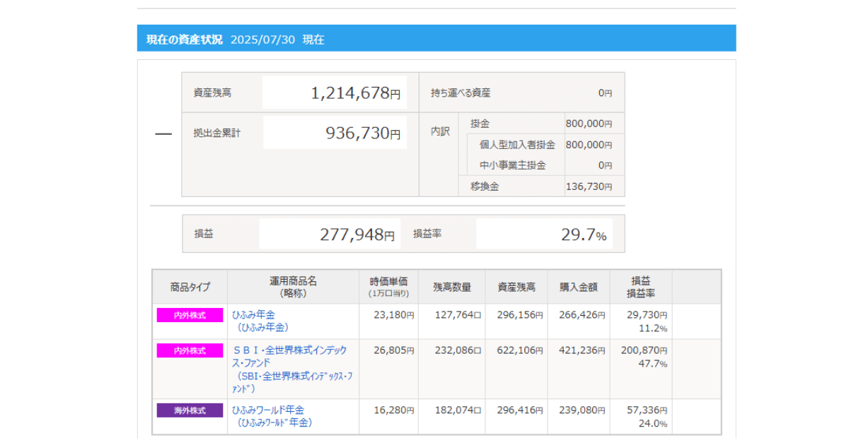Click the 損益率 label in the summary

pyautogui.click(x=427, y=234)
